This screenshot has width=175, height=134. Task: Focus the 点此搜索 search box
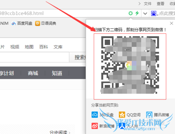coord(167,13)
